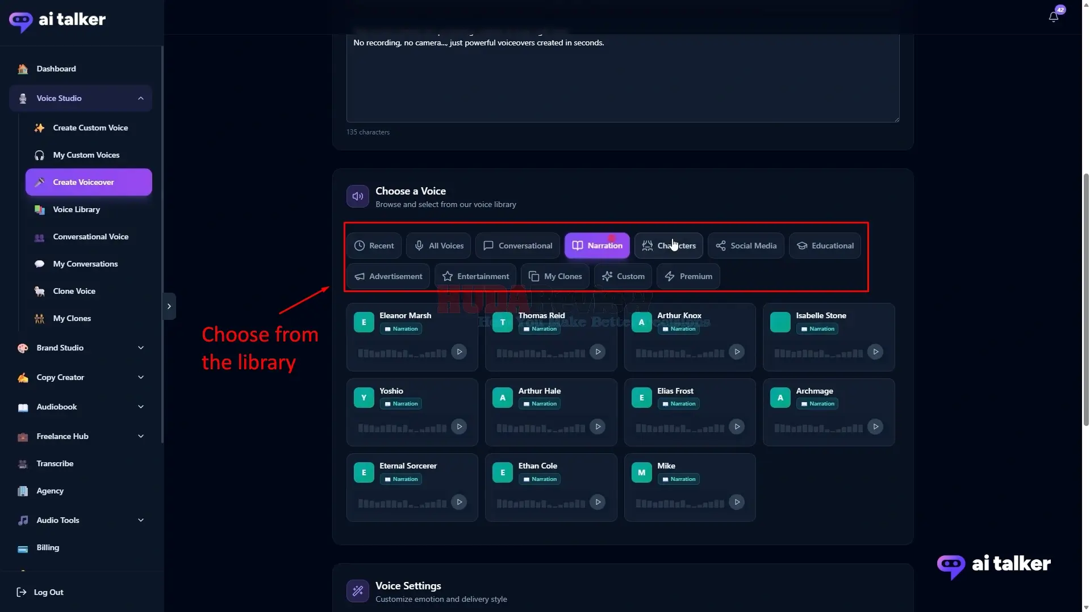
Task: View My Conversations
Action: click(x=89, y=264)
